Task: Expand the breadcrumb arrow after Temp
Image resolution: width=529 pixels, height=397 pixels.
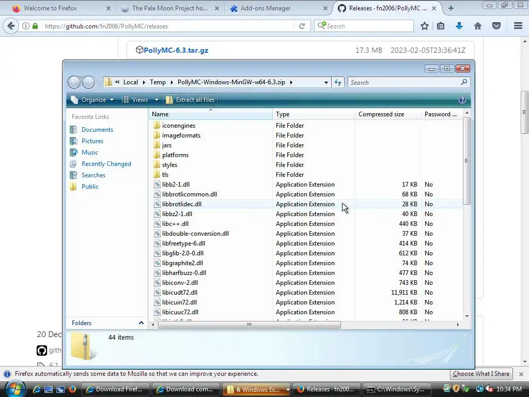Action: (172, 82)
